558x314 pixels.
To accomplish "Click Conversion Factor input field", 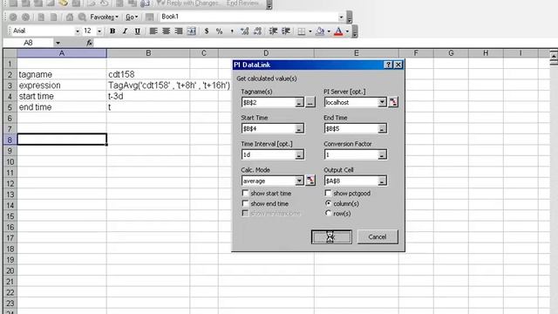I will [x=350, y=154].
